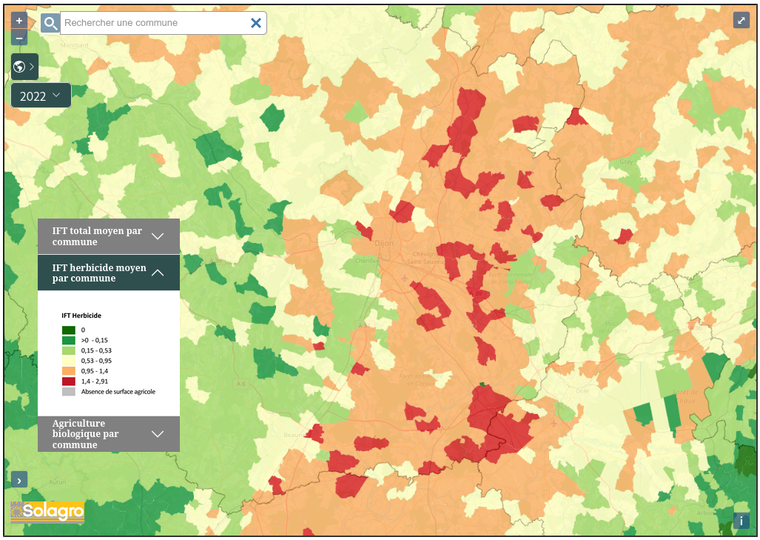Expand Agriculture biologique par commune section
This screenshot has width=760, height=540.
point(109,434)
